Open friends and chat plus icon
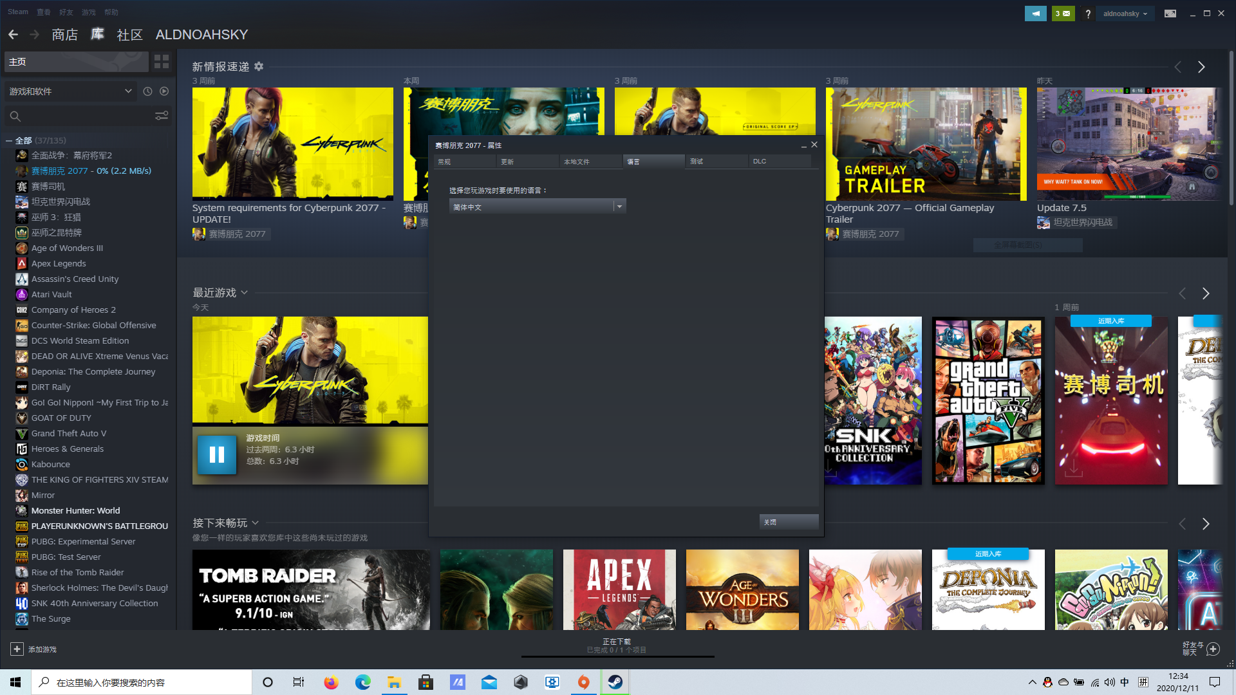Image resolution: width=1236 pixels, height=695 pixels. [x=1213, y=649]
